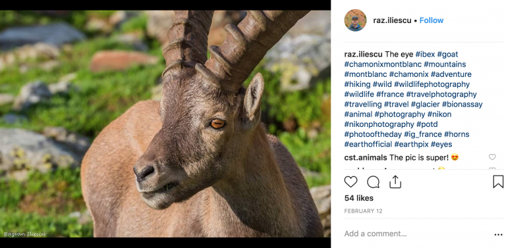Screen dimensions: 506x248
Task: Follow raz.iliescu
Action: pos(431,20)
